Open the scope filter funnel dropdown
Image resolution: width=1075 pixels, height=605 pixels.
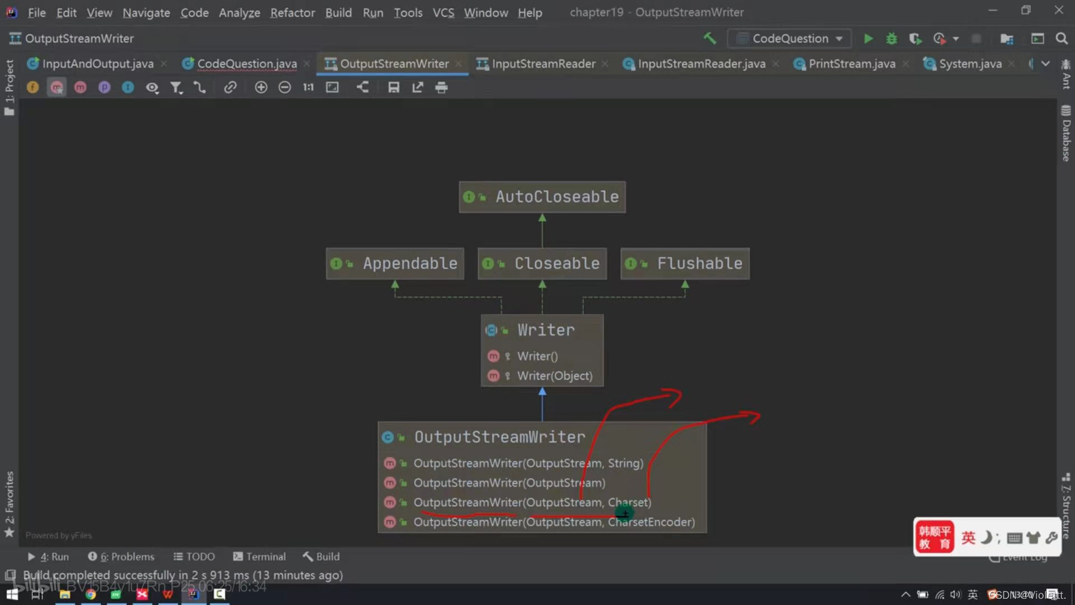[176, 87]
